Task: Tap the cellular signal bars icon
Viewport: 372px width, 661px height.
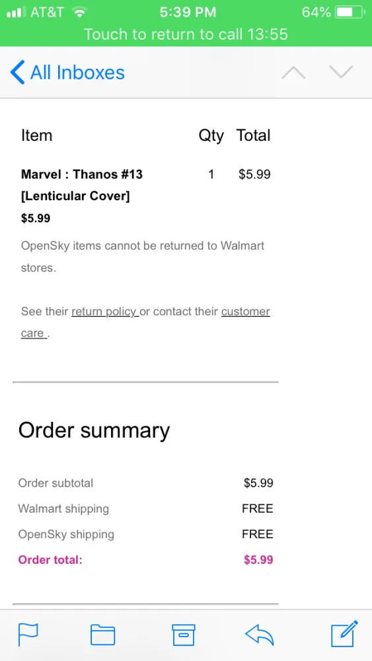Action: 15,12
